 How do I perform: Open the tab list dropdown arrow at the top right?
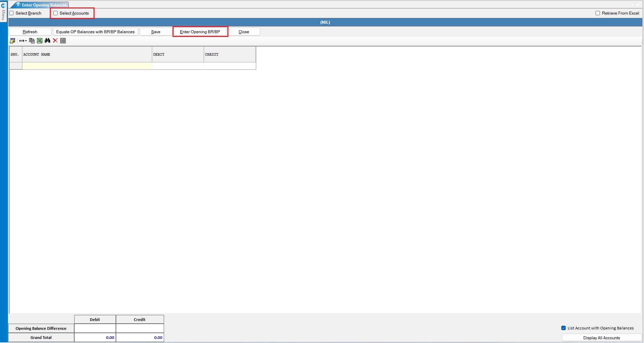point(632,5)
